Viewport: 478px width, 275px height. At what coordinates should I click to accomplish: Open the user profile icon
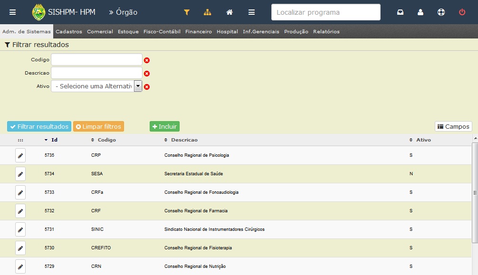[421, 12]
